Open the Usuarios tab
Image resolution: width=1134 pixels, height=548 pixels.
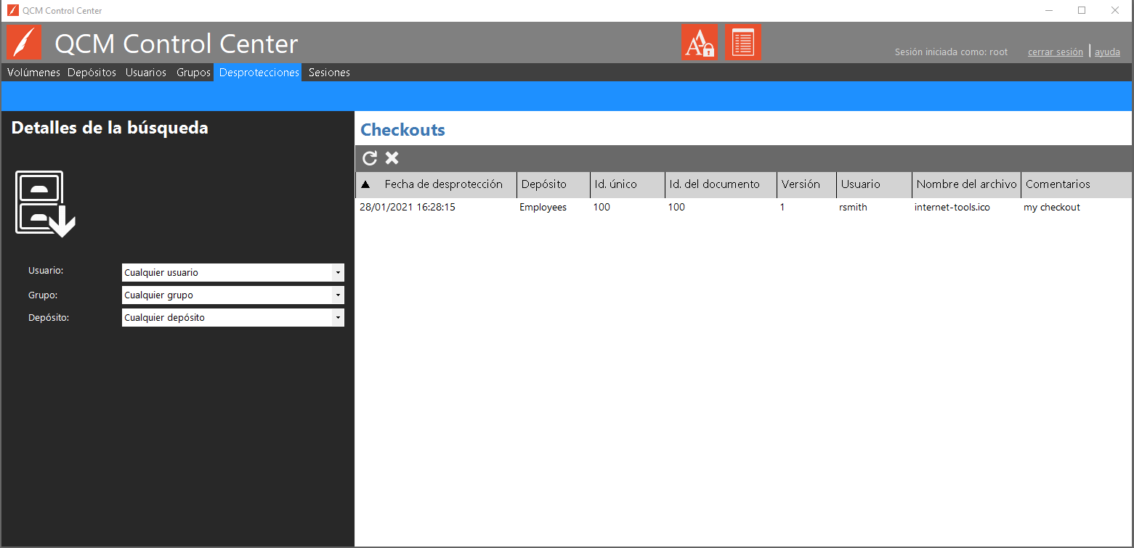[145, 73]
